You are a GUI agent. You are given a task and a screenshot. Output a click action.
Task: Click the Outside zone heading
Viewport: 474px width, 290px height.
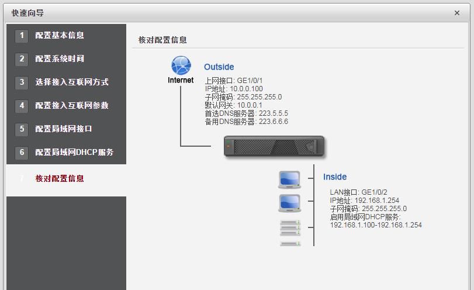[219, 67]
